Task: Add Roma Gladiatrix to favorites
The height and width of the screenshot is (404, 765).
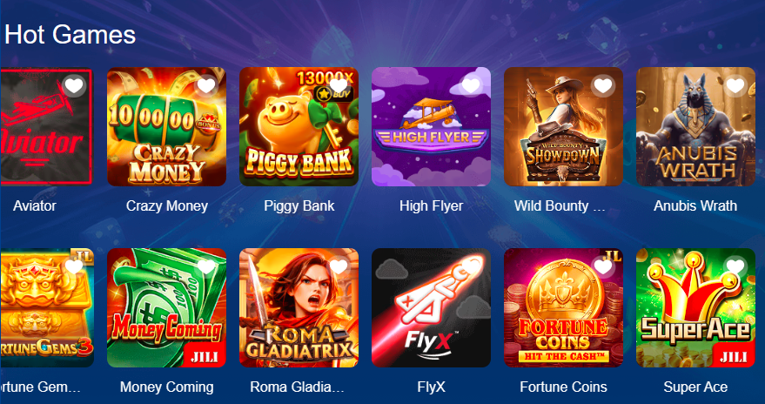Action: click(x=339, y=267)
